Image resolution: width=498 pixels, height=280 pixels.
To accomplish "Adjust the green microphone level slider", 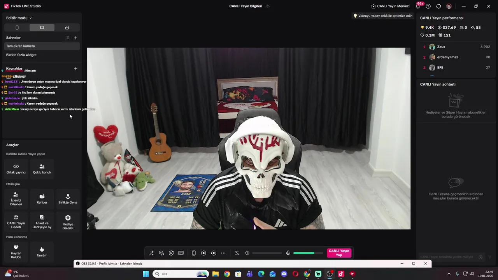I will (308, 253).
